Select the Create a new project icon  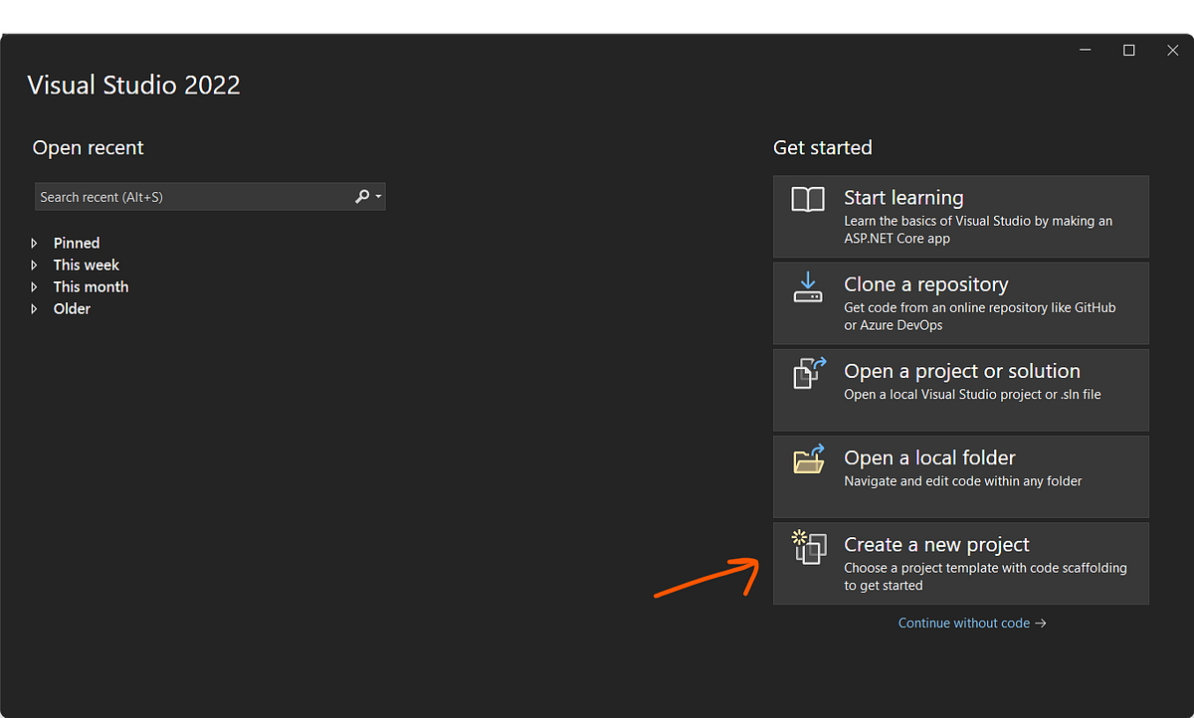pos(809,547)
